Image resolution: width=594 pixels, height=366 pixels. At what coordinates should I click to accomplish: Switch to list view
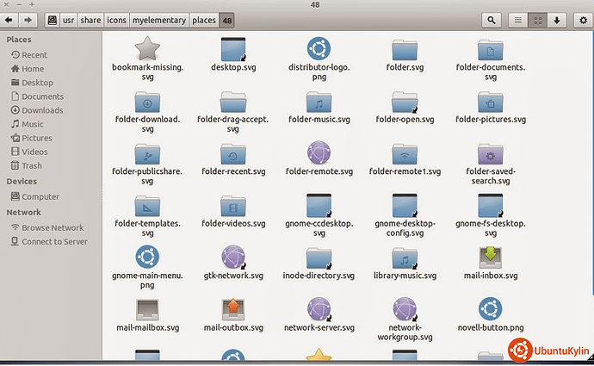[518, 19]
